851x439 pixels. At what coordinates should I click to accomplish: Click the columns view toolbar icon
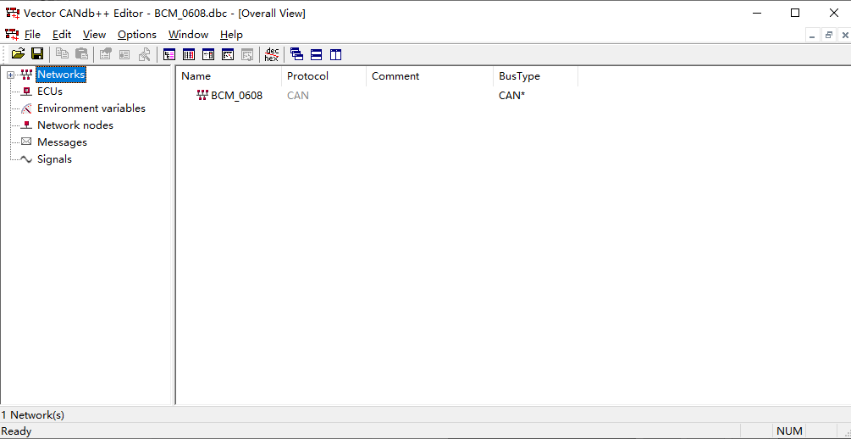pos(188,54)
